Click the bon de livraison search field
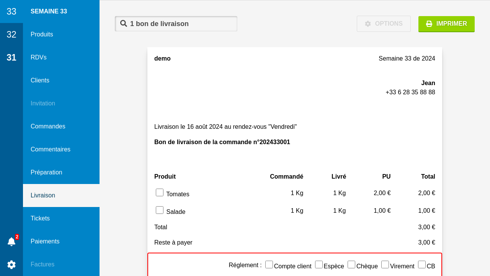This screenshot has height=276, width=490. click(x=180, y=24)
